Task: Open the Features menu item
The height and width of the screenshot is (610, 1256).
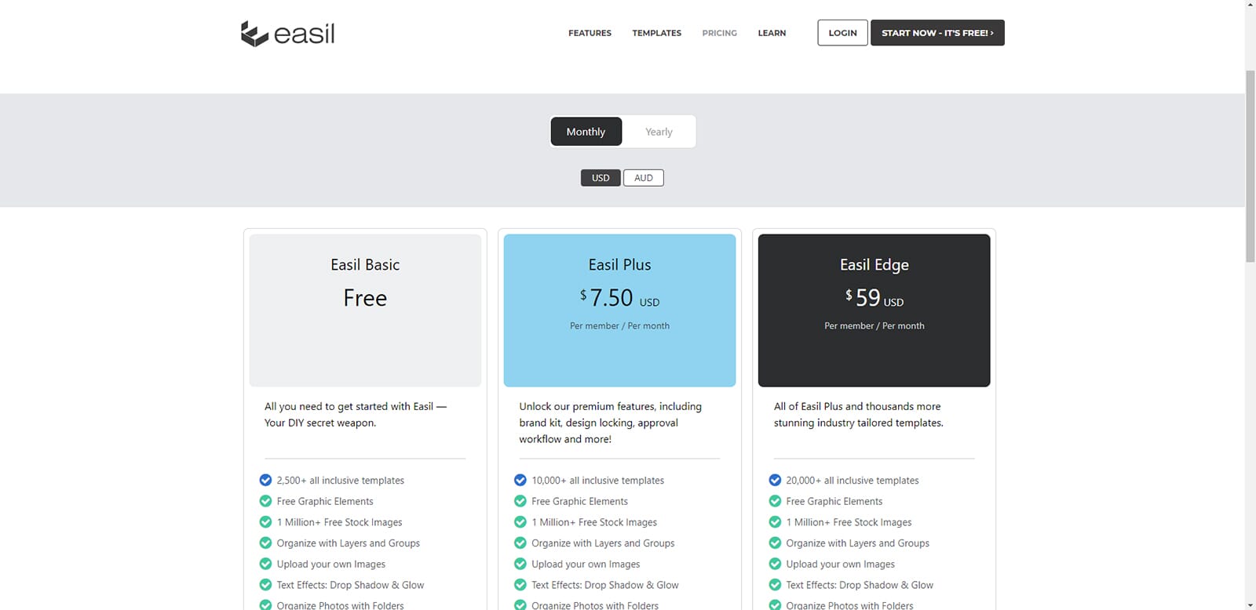Action: coord(590,33)
